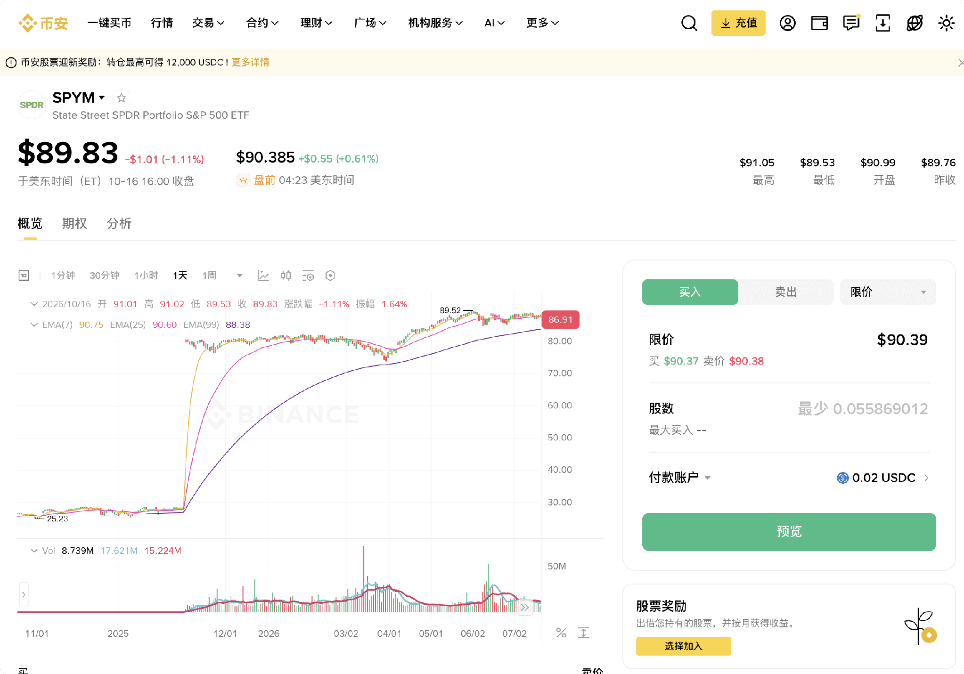Open the 限价 order type dropdown

[x=888, y=292]
